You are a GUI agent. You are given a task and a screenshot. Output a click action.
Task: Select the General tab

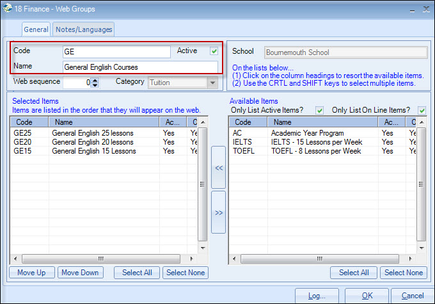[x=36, y=29]
